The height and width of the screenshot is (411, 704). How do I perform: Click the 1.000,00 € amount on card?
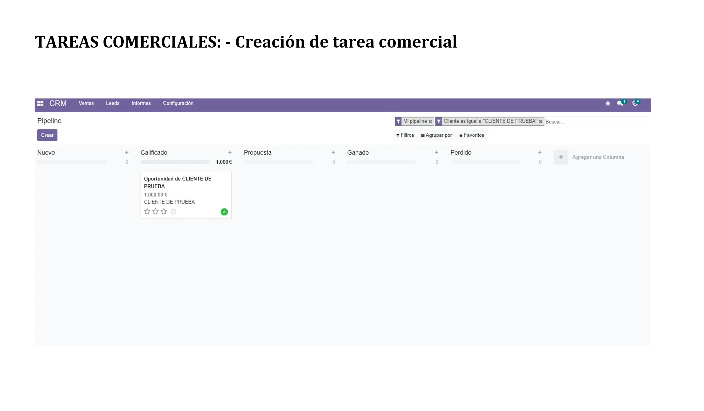click(156, 195)
